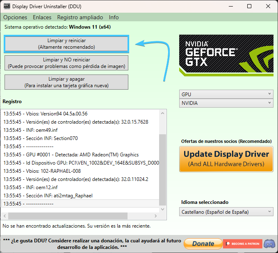Click the detected Windows 11 (x64) text

click(x=90, y=27)
